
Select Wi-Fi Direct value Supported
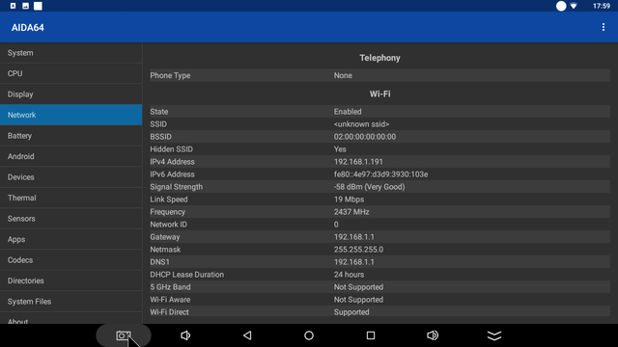click(x=351, y=312)
